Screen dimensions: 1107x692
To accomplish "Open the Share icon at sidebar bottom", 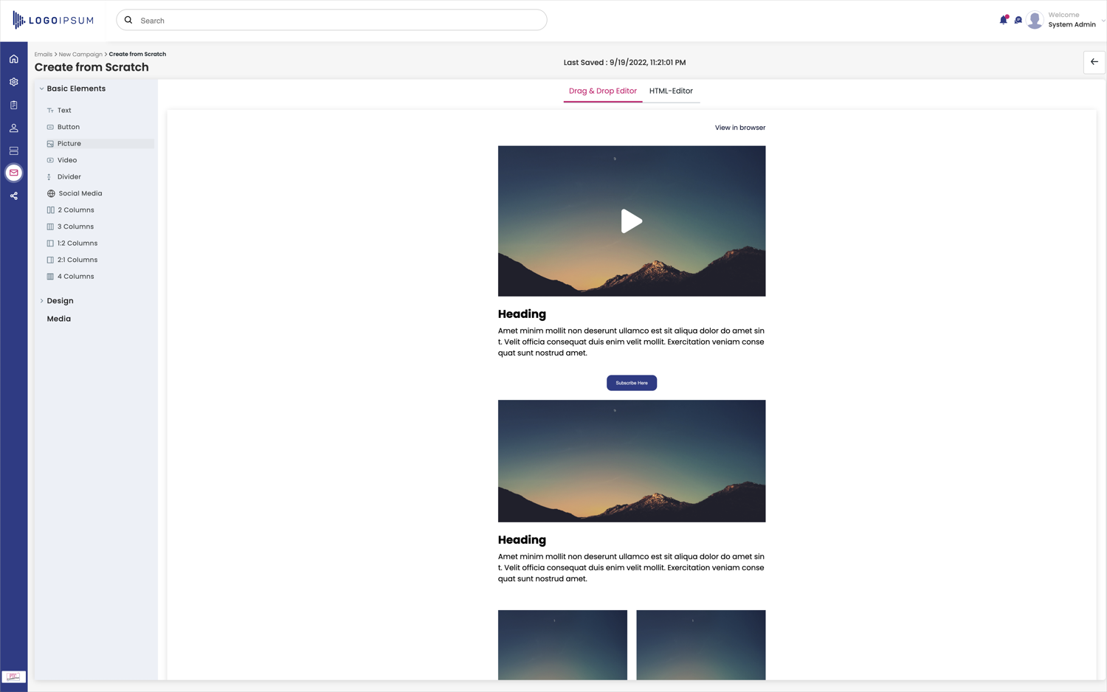I will point(13,196).
